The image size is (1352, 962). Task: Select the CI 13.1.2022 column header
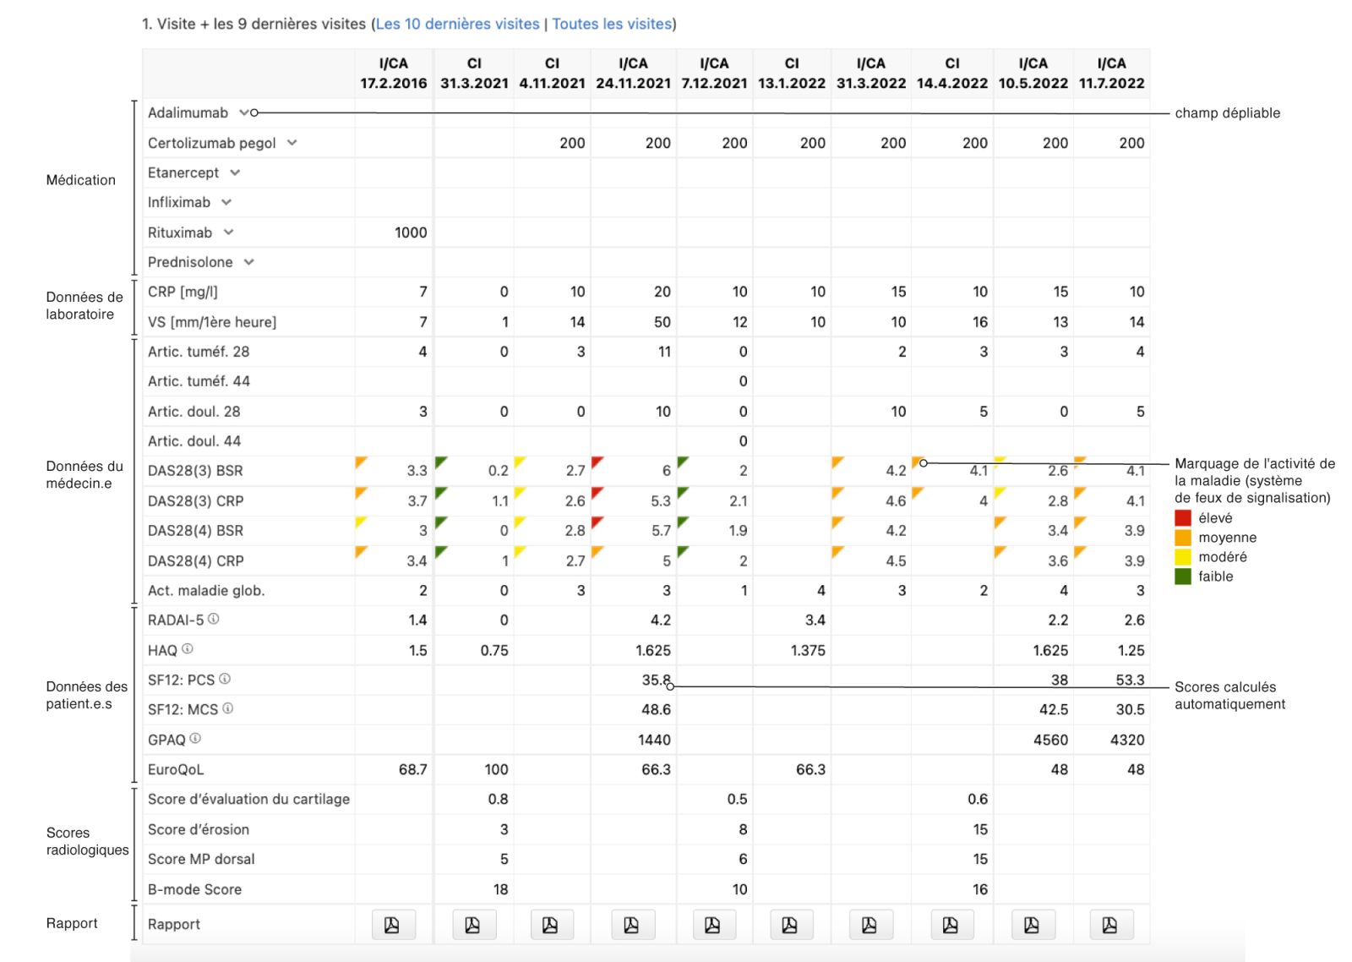coord(792,74)
